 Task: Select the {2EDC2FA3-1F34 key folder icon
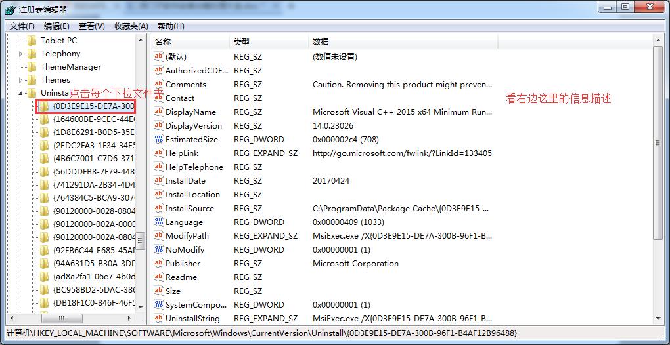[x=45, y=146]
